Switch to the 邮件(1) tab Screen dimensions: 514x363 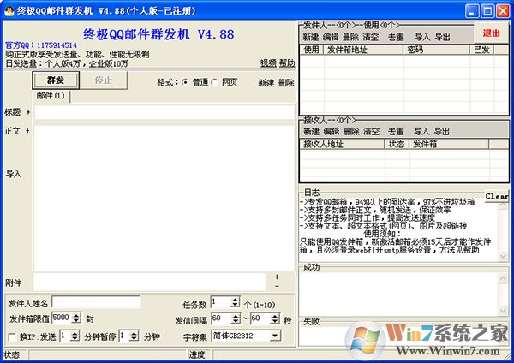click(51, 96)
